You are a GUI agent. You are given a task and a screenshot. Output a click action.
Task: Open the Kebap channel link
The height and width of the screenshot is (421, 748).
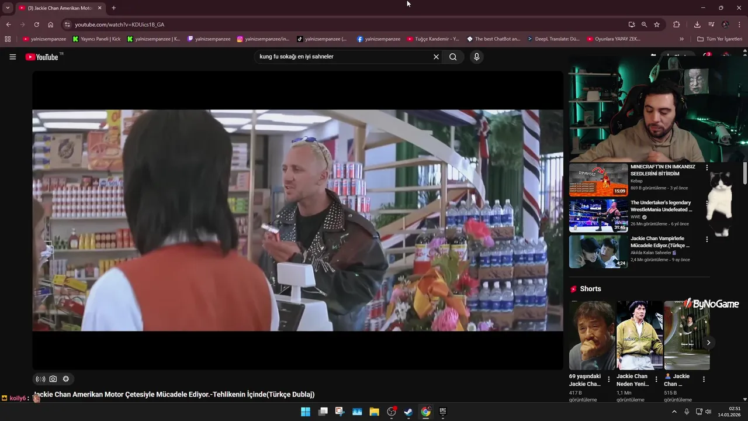636,181
